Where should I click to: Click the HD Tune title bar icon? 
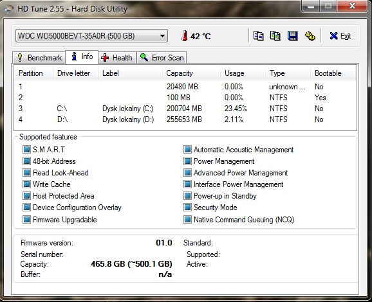click(9, 9)
